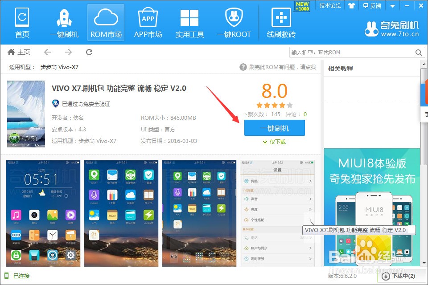Click the MIUI8体验版 advertisement banner
Image resolution: width=428 pixels, height=285 pixels.
click(x=372, y=207)
